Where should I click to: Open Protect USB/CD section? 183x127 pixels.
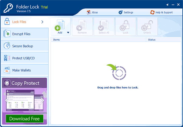25,58
